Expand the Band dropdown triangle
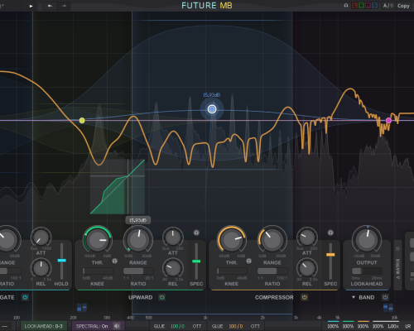This screenshot has height=331, width=414. tap(354, 297)
